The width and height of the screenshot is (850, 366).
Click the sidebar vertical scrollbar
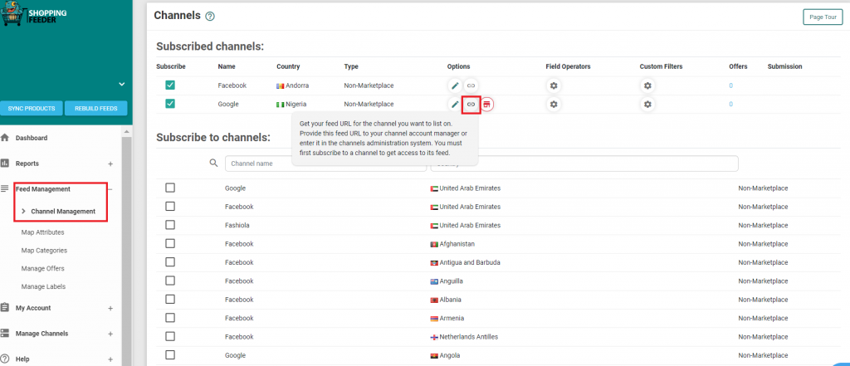[x=125, y=250]
